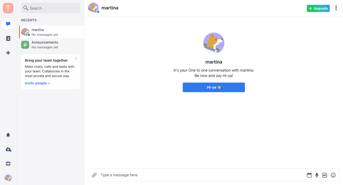Open my profile avatar menu
Screen dimensions: 343x185
pyautogui.click(x=8, y=178)
